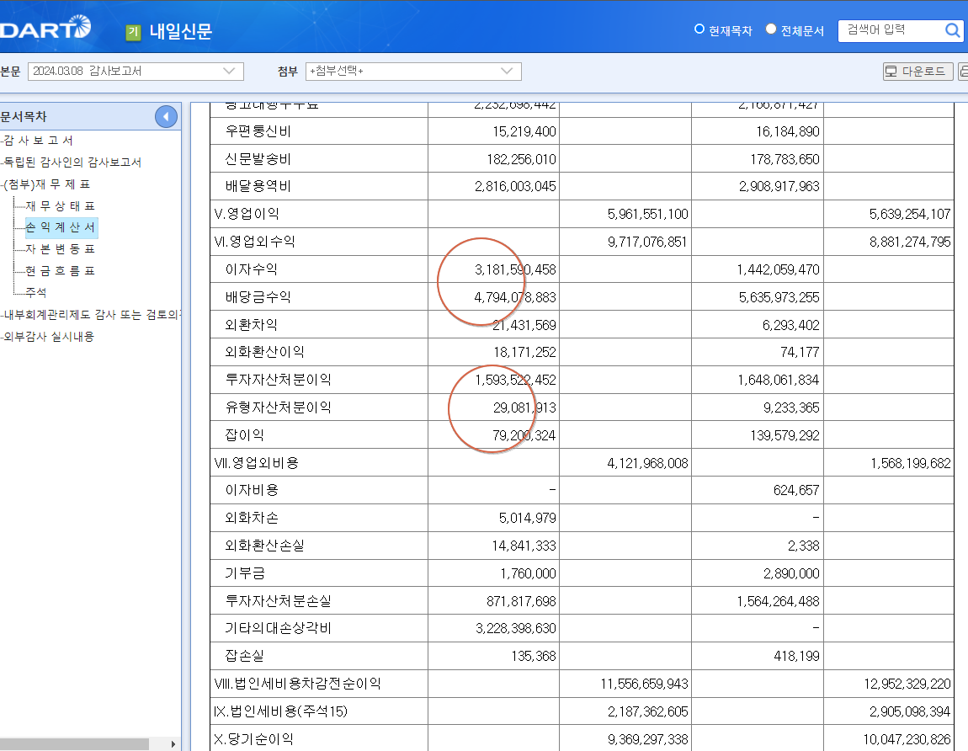Image resolution: width=968 pixels, height=751 pixels.
Task: Collapse the 문서목차 panel with arrow button
Action: point(166,117)
